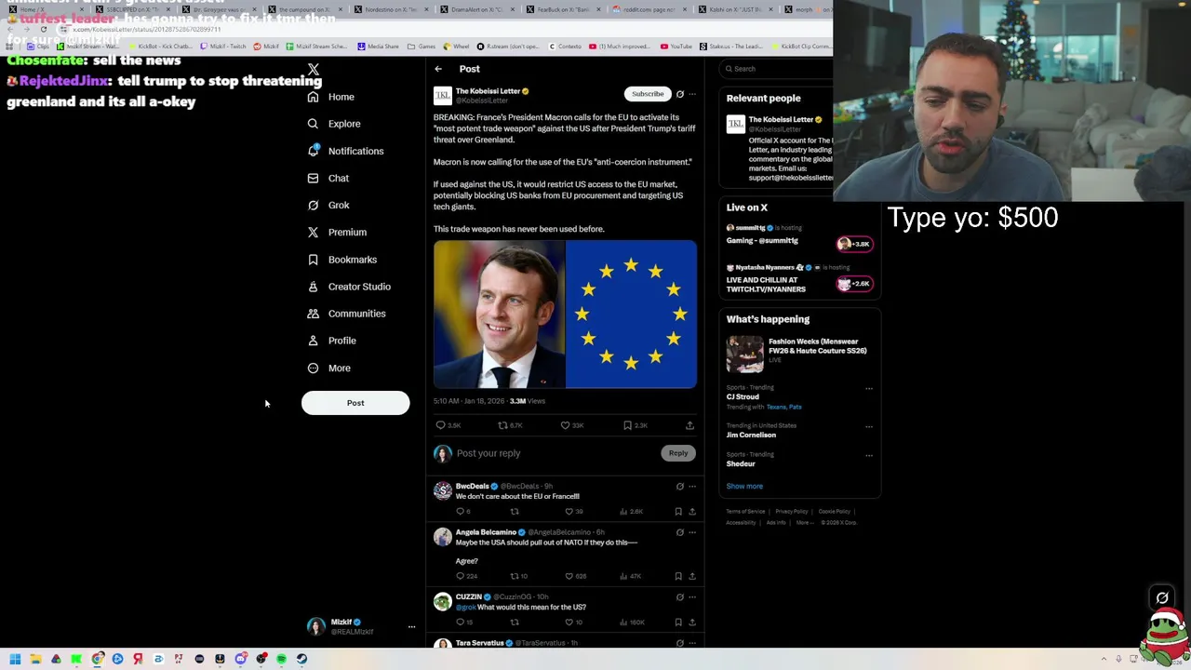Screen dimensions: 1191x670
Task: Open The Kobeissi Letter avatar on the post
Action: tap(443, 96)
